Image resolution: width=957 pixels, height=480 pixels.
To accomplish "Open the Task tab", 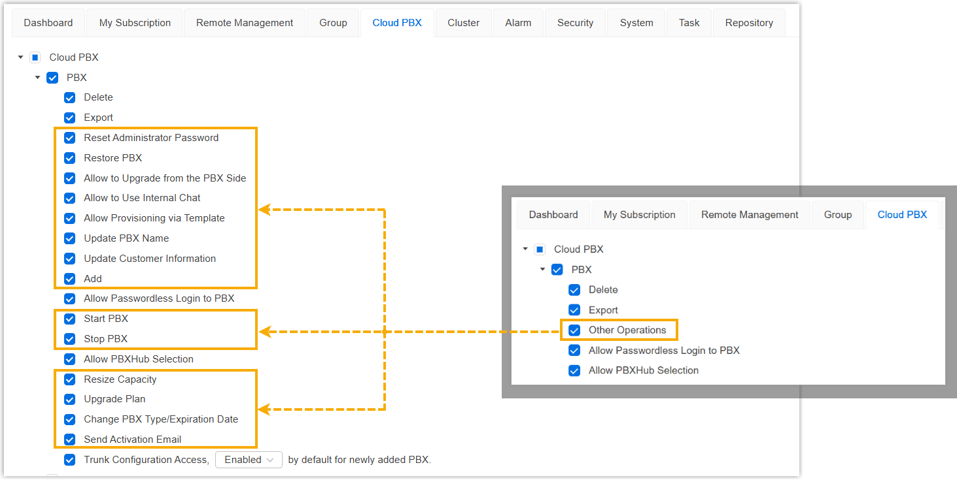I will pyautogui.click(x=689, y=23).
